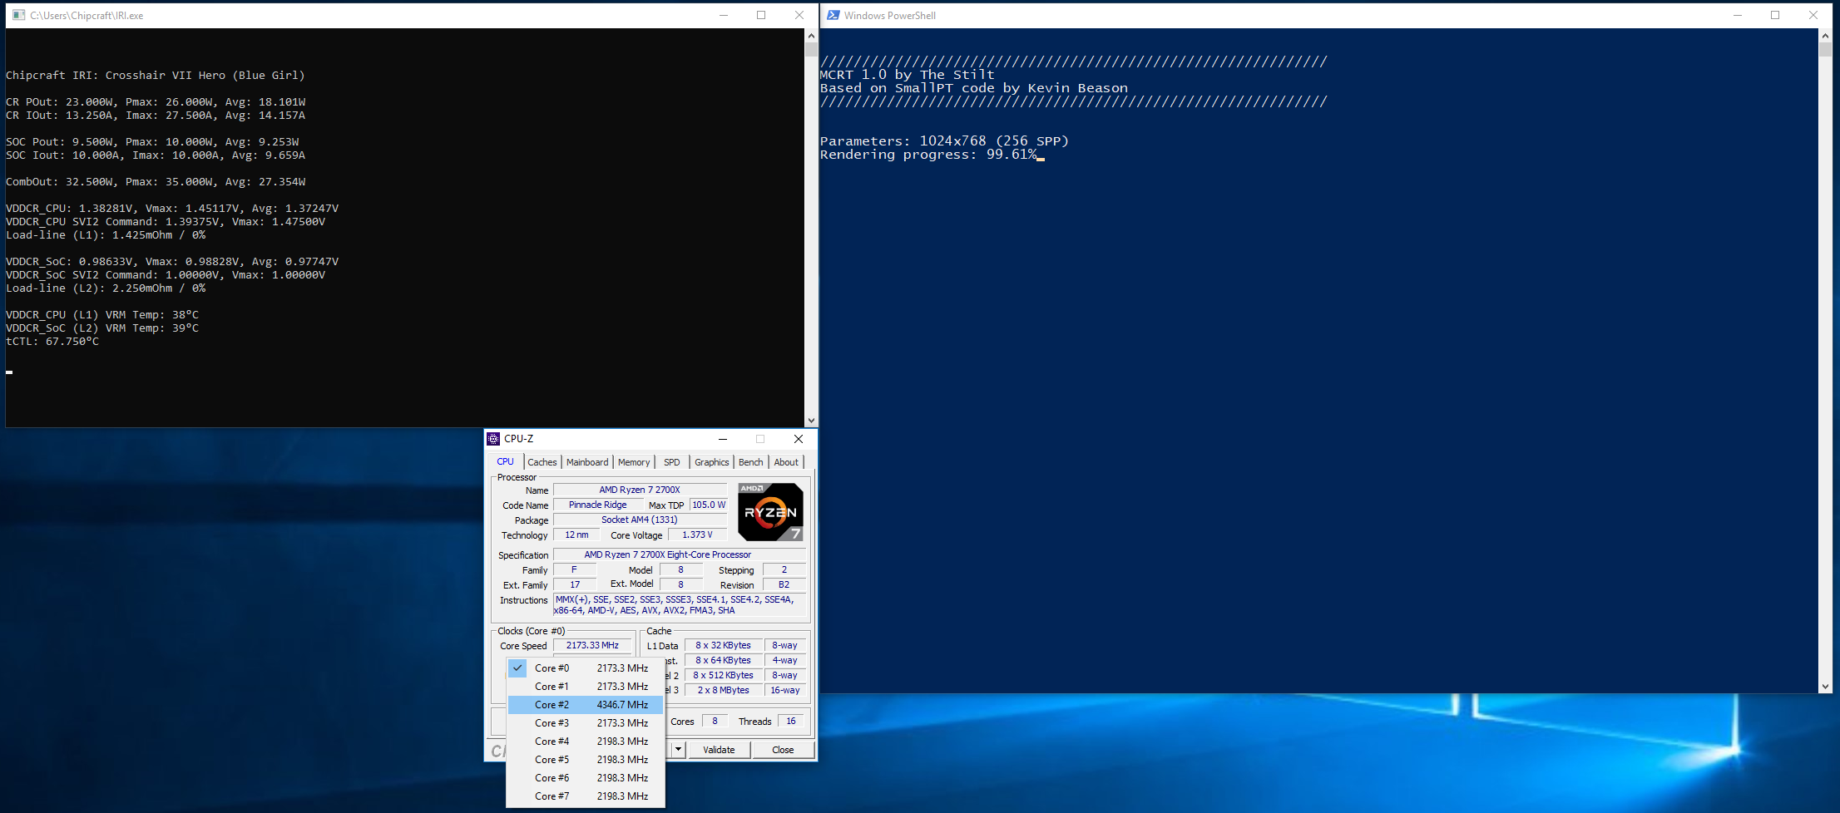Click the 16-way cache associativity value
This screenshot has width=1840, height=813.
point(785,691)
